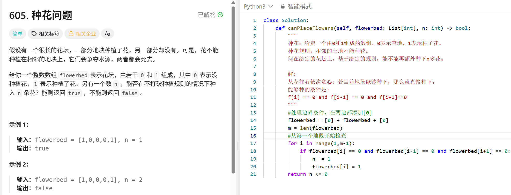Click the scrollbar up arrow in description
Screen dimensions: 511x195
click(x=233, y=3)
